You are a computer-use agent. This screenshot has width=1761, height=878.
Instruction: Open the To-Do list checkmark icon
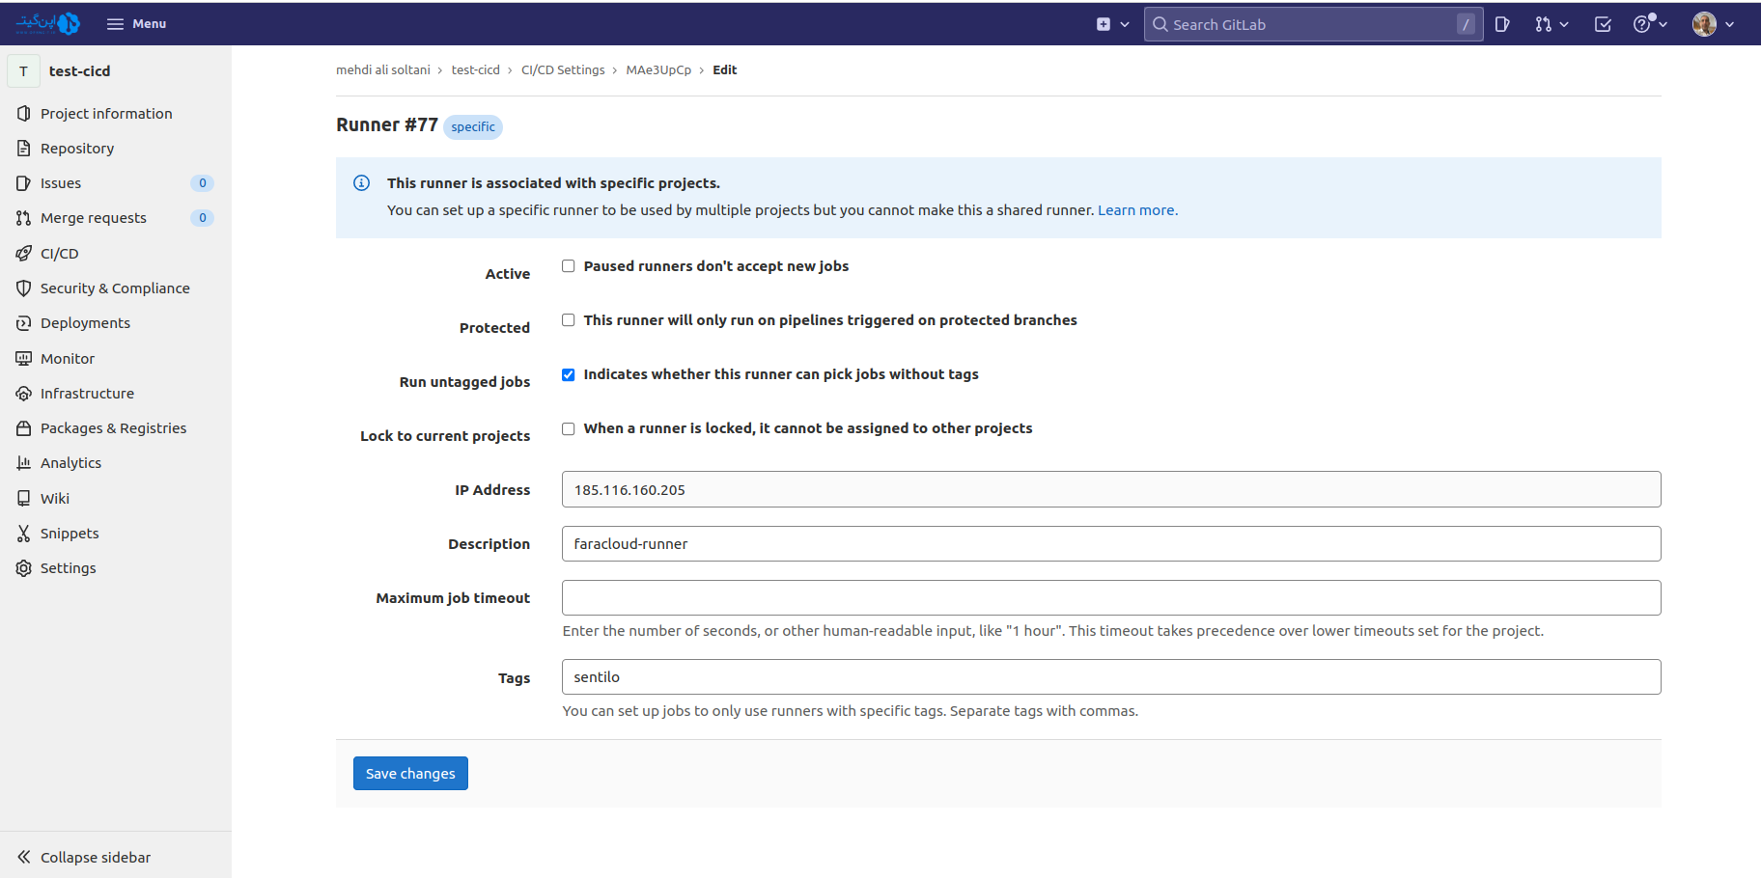pyautogui.click(x=1603, y=24)
